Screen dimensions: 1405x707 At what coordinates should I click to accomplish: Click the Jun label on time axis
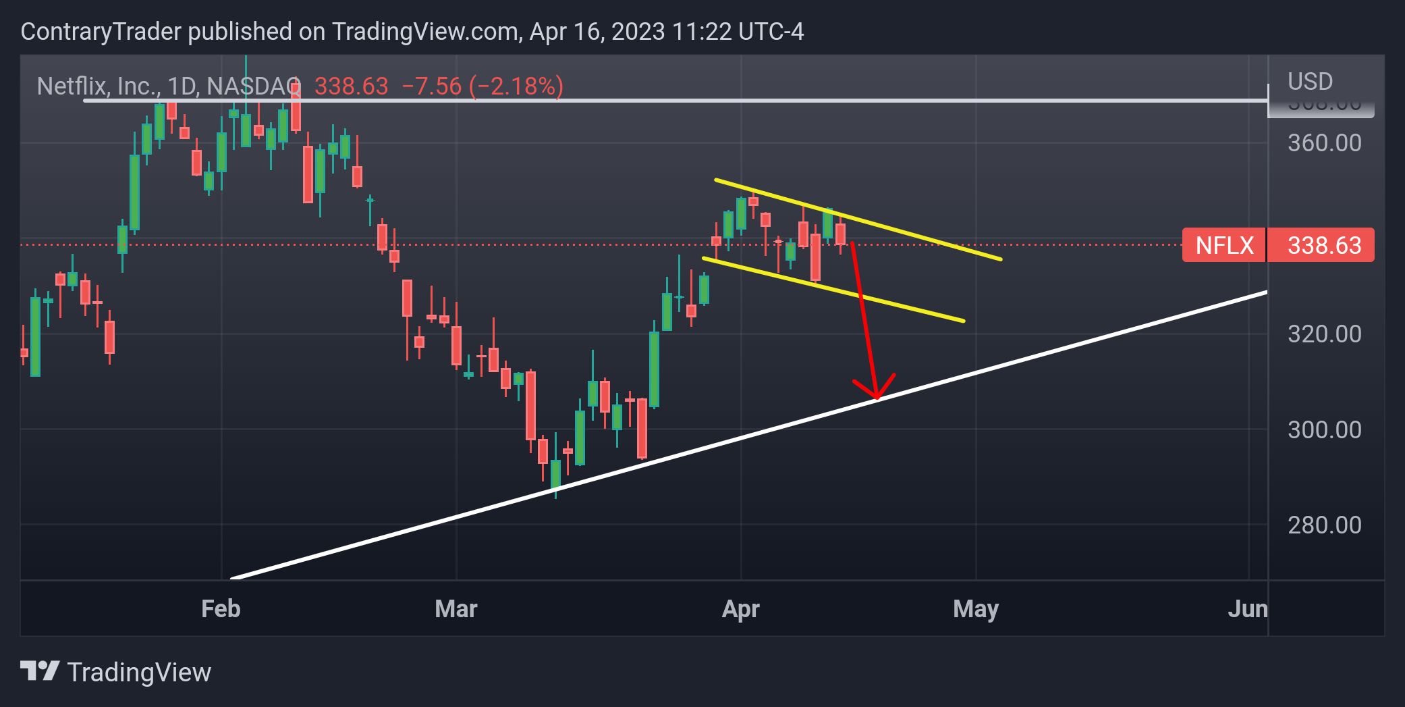click(1248, 609)
